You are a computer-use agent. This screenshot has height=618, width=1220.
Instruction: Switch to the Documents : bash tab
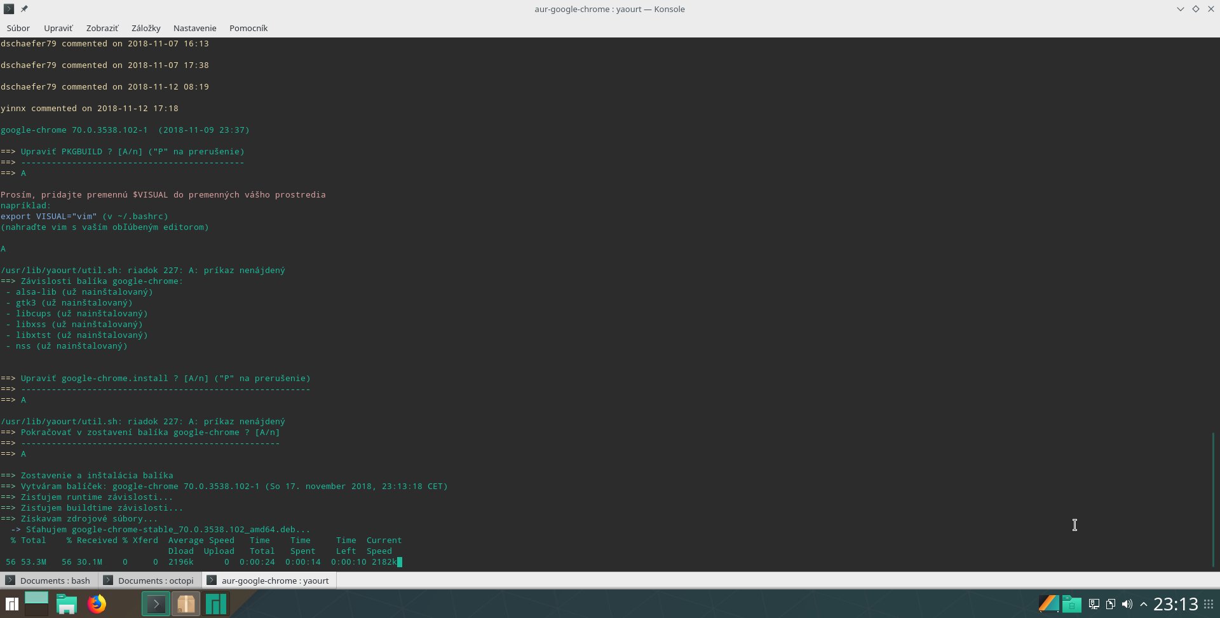pos(48,581)
